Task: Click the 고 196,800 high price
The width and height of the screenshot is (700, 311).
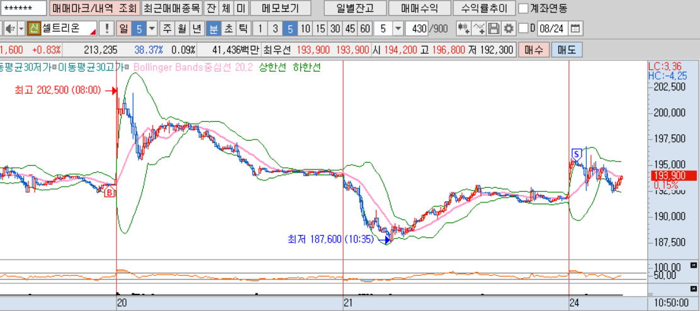Action: point(443,50)
